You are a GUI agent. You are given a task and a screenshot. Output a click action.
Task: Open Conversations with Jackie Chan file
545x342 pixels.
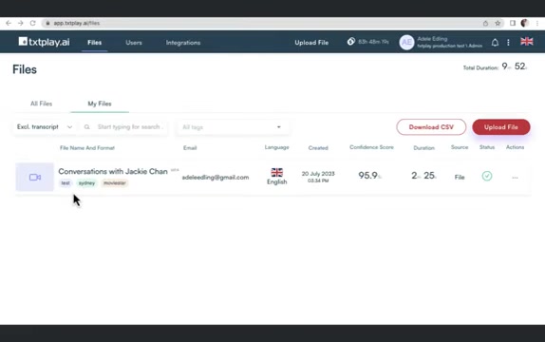pos(113,171)
